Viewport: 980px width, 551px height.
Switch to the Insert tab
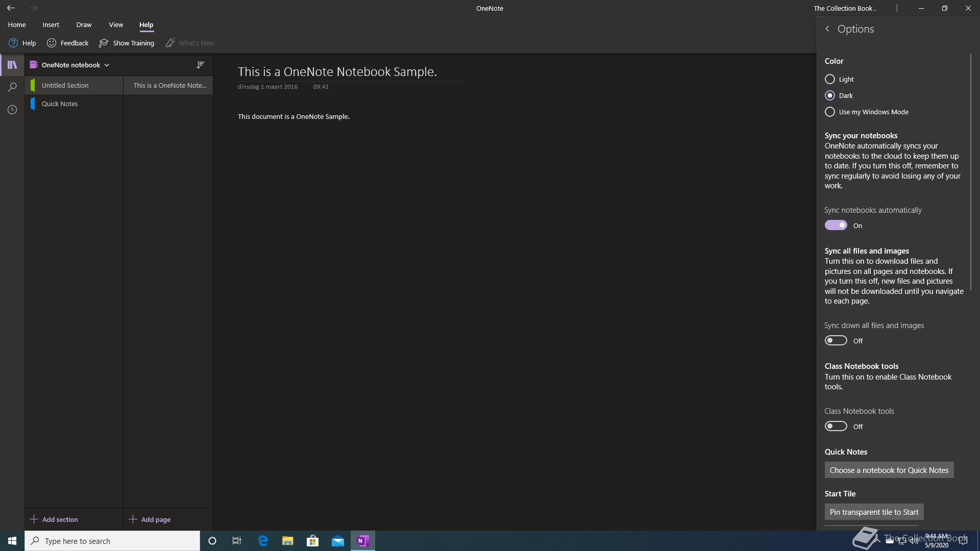click(51, 24)
